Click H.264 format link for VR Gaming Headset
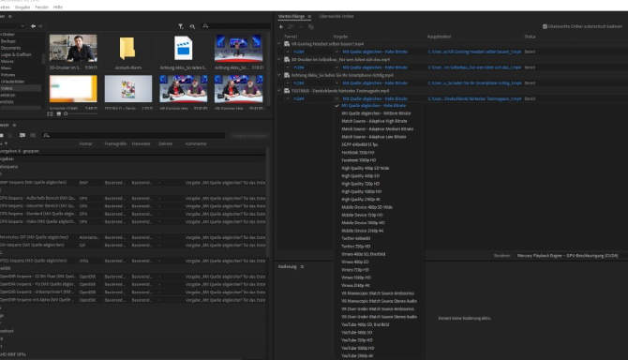The image size is (628, 360). pos(299,52)
